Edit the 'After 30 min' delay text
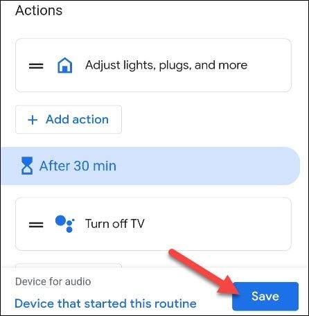Screen dimensions: 309x316 tap(78, 166)
